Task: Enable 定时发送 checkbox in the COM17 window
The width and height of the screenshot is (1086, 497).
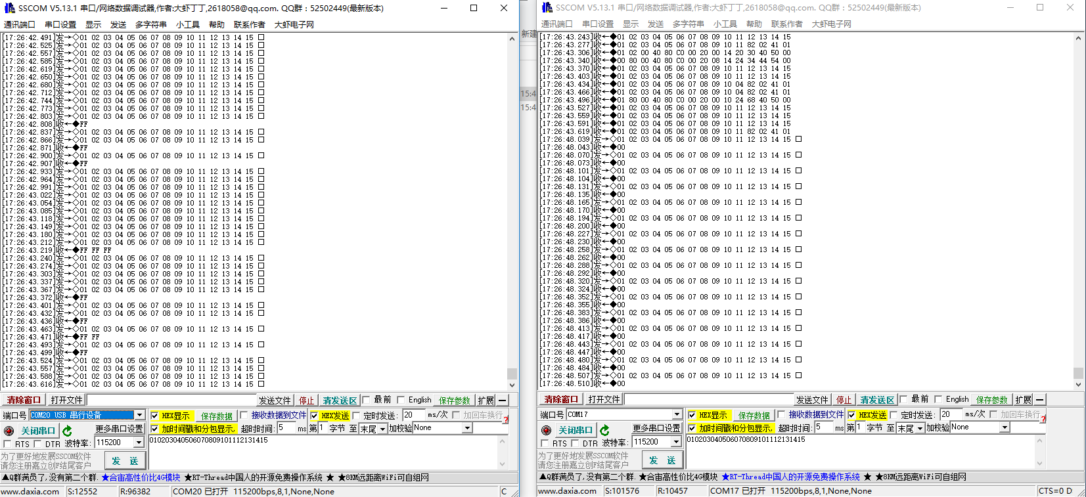Action: coord(894,415)
